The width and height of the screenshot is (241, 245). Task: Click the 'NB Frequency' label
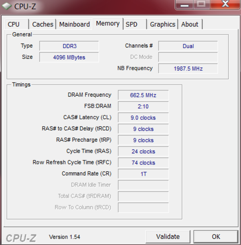coord(135,68)
